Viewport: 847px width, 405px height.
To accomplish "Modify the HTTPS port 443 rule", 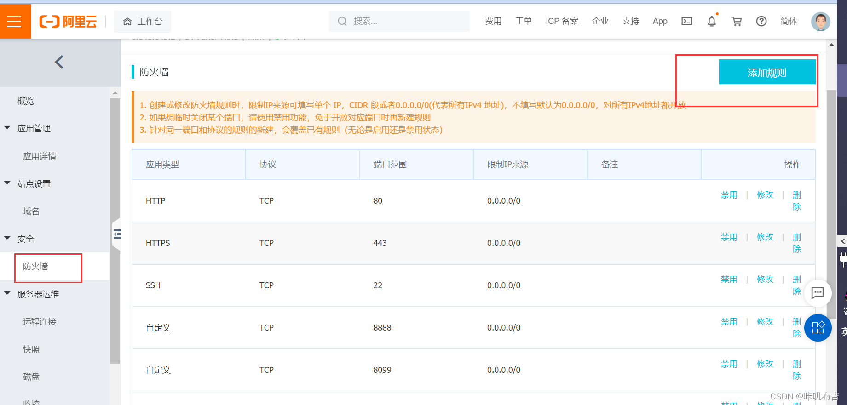I will pyautogui.click(x=765, y=237).
